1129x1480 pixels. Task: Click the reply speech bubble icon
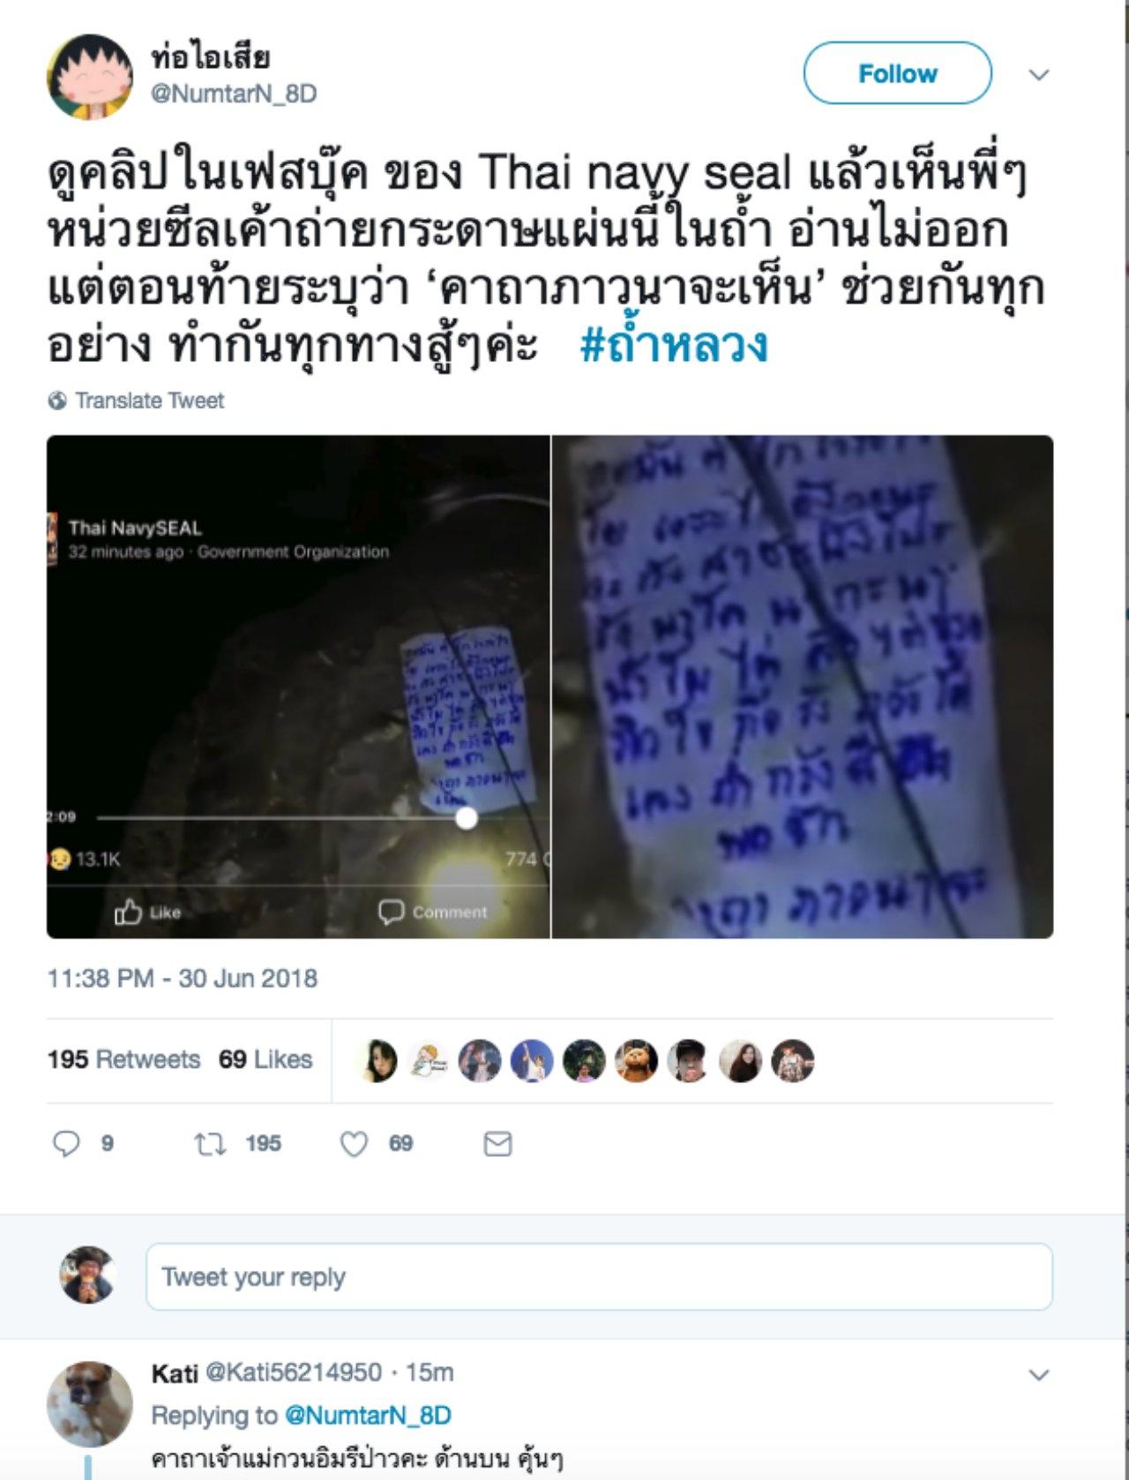point(66,1144)
